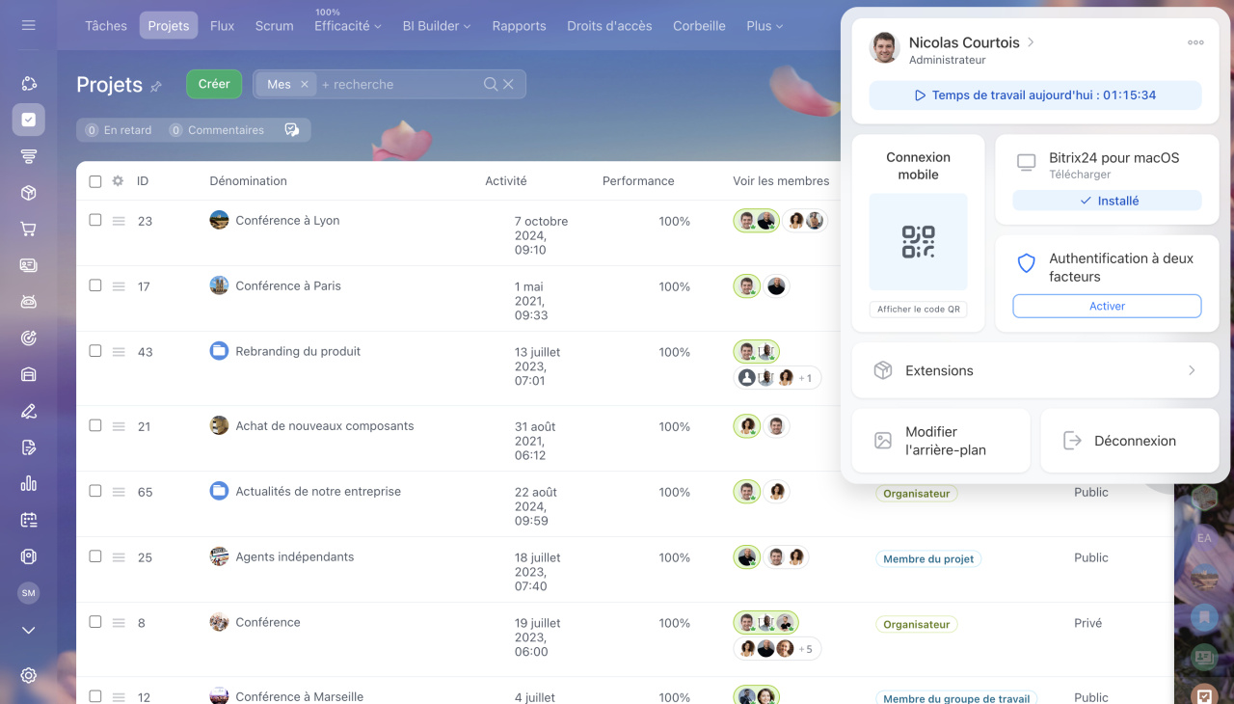Open the Corbeille tab
Screen dimensions: 1234x704
tap(699, 26)
